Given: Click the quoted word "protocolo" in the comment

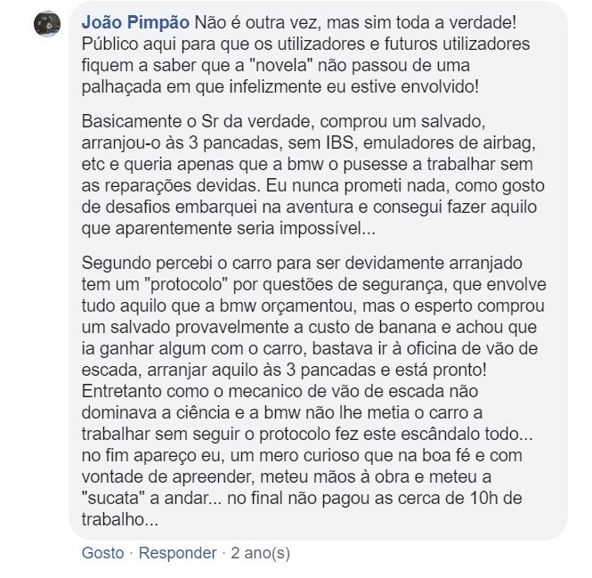Looking at the screenshot, I should 185,284.
